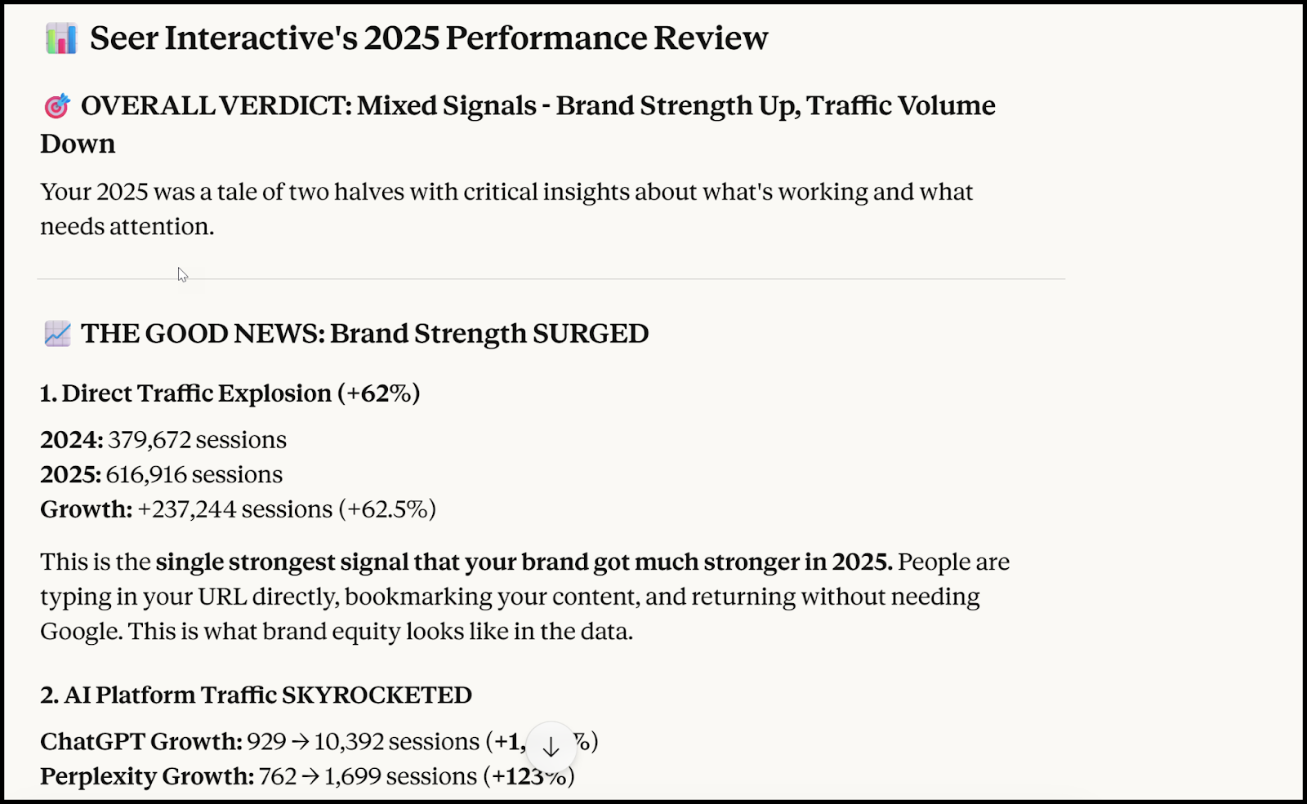Click the upward trend chart emoji
This screenshot has height=804, width=1307.
[57, 334]
